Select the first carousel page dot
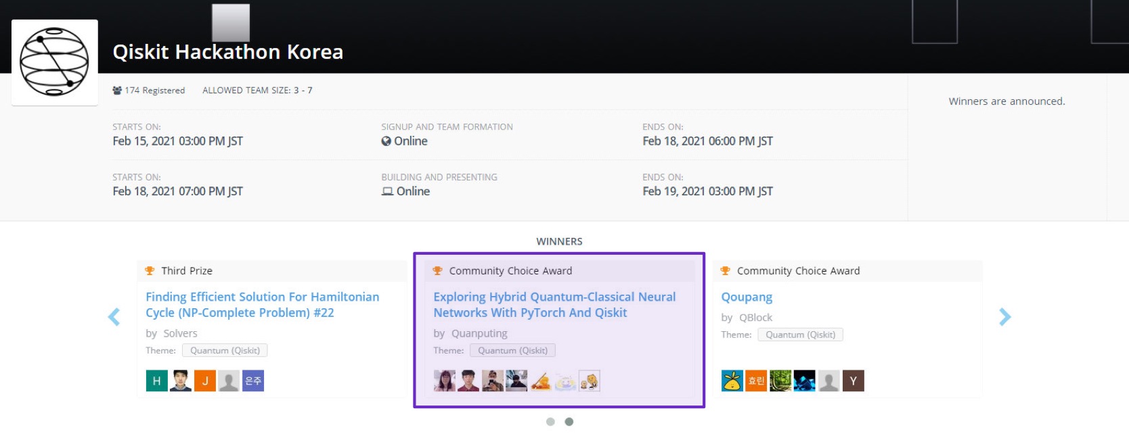 coord(550,422)
